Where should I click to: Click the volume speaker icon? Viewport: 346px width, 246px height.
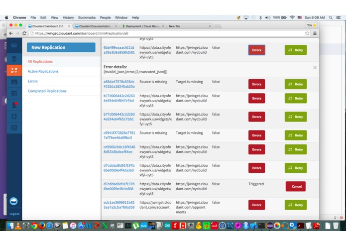tap(268, 17)
